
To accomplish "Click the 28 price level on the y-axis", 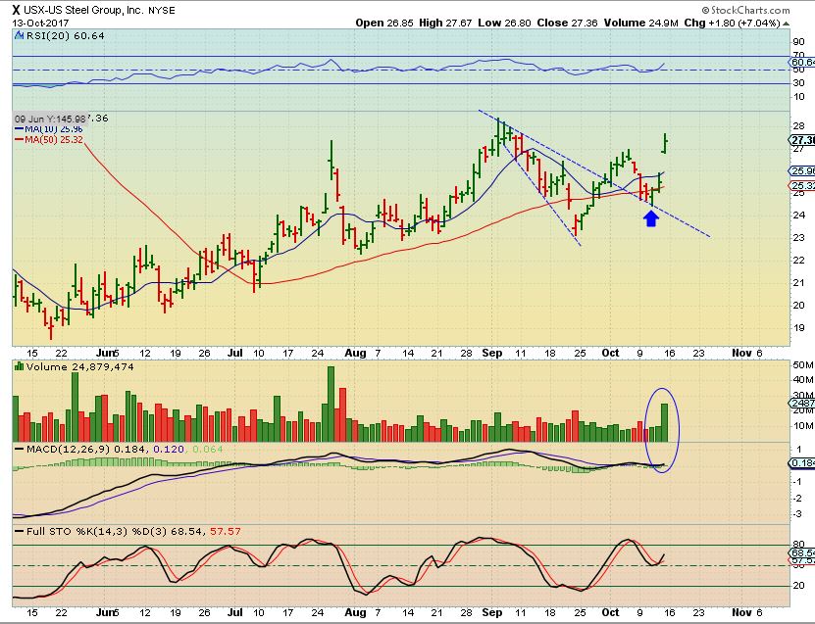I will [799, 125].
